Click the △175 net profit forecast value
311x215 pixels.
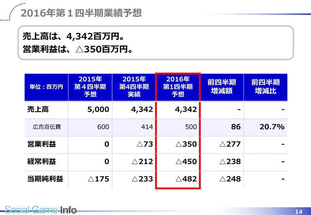point(99,179)
